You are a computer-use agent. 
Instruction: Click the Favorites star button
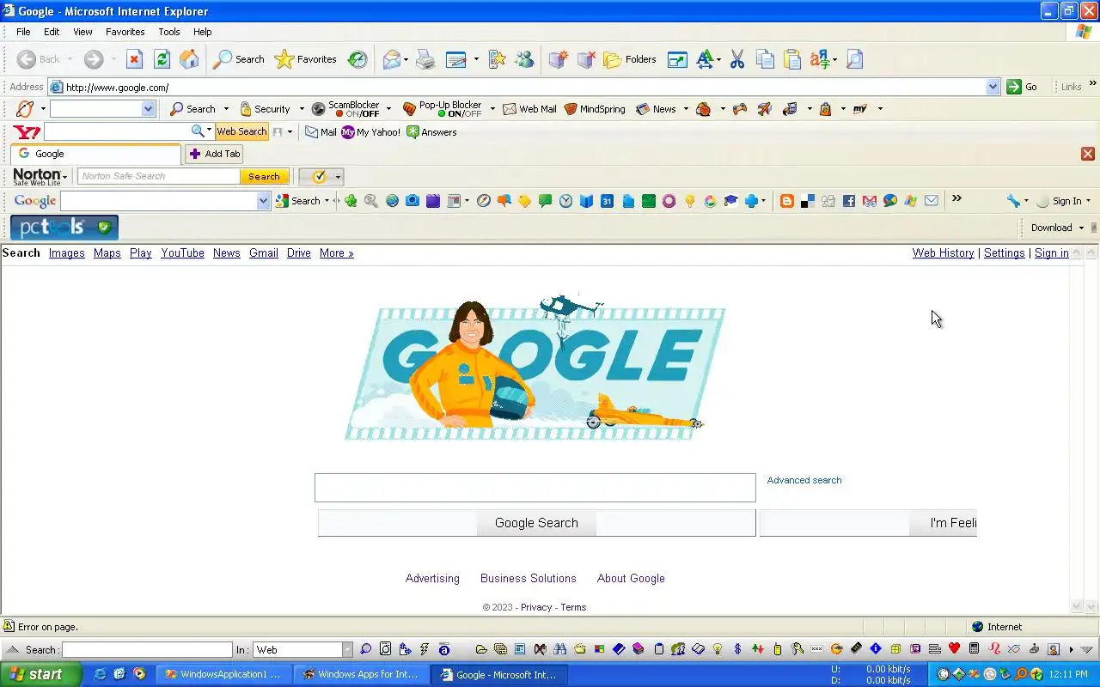tap(306, 59)
